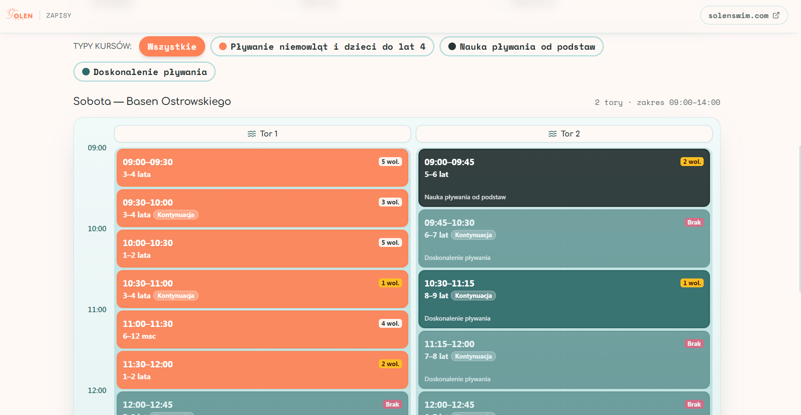
Task: Click the '5 wol.' badge on the 10:00–10:30 class
Action: pos(390,243)
